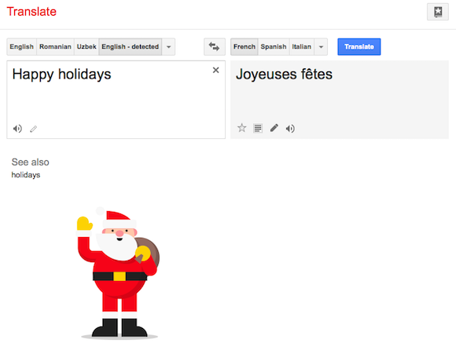This screenshot has height=343, width=456.
Task: Select English as source language
Action: (x=22, y=47)
